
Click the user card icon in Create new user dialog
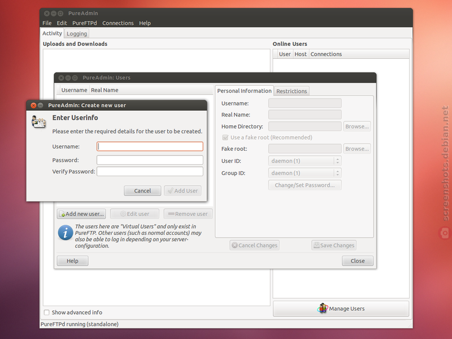tap(38, 122)
